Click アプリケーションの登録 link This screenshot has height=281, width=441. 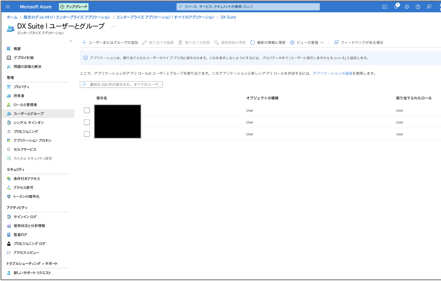click(x=332, y=73)
